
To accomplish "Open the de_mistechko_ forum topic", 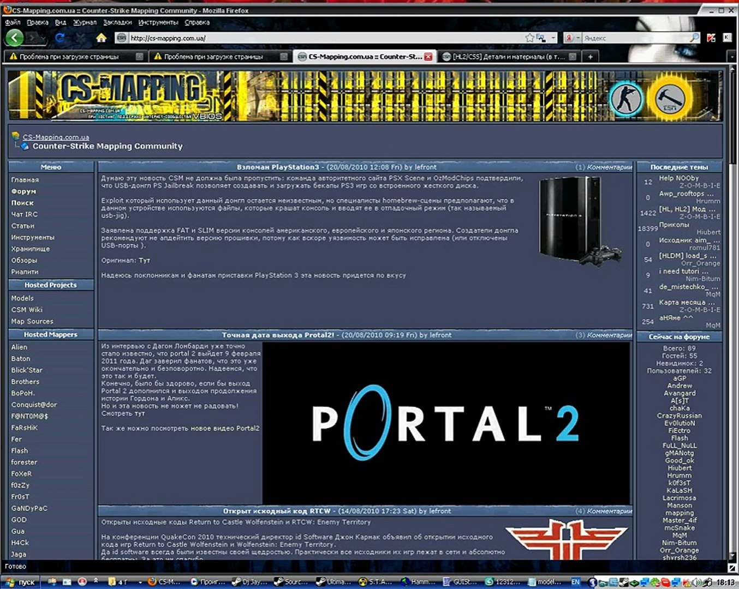I will (x=688, y=287).
